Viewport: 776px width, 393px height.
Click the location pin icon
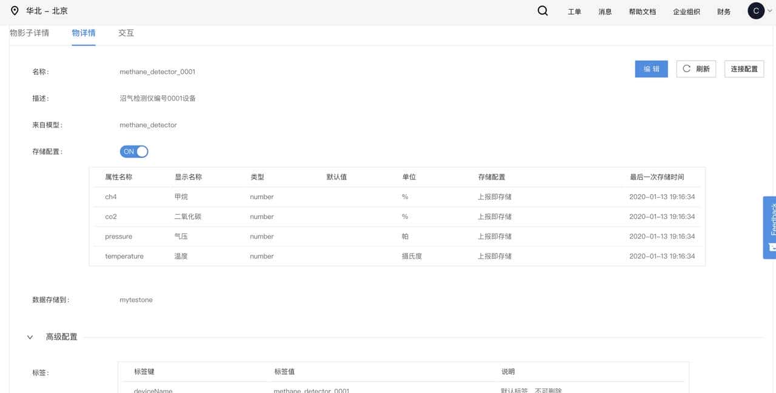[15, 11]
